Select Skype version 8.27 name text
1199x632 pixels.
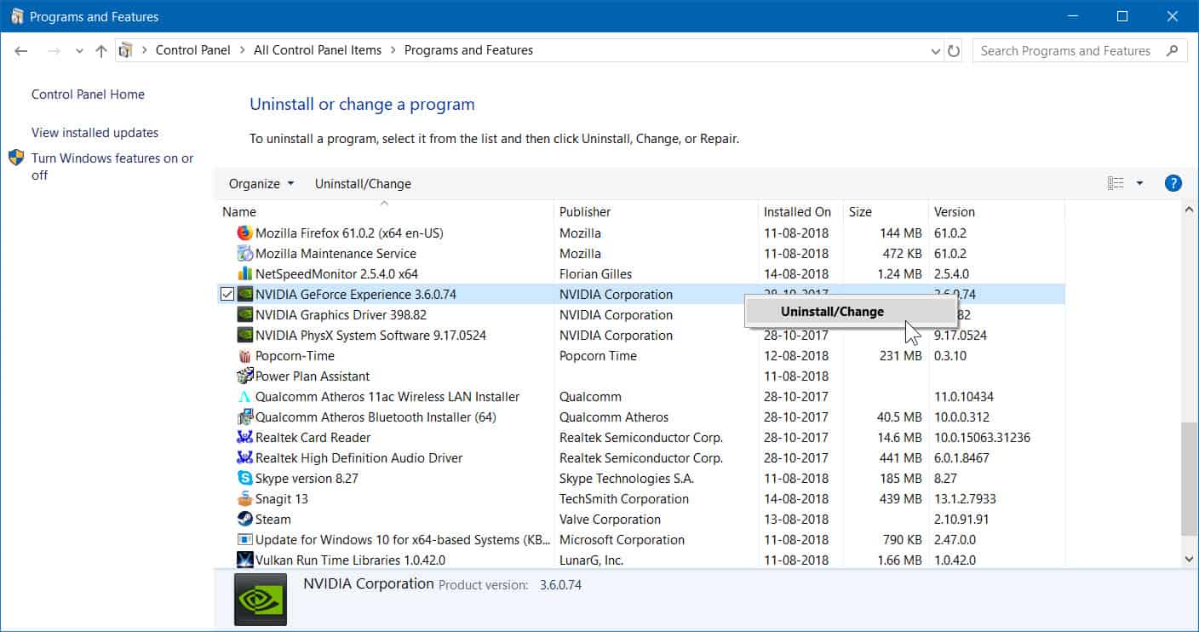pyautogui.click(x=307, y=478)
